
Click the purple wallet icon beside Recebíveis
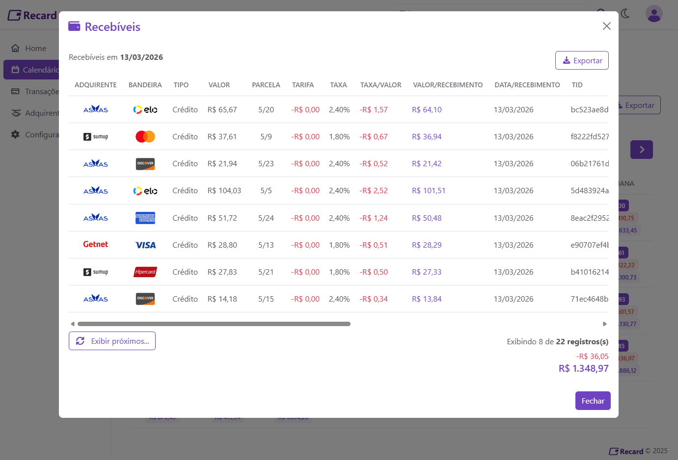click(74, 26)
